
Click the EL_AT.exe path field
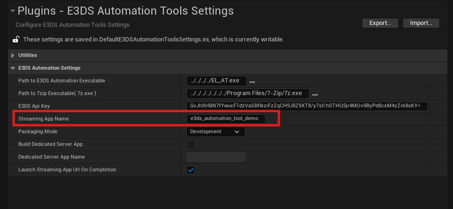[x=217, y=81]
